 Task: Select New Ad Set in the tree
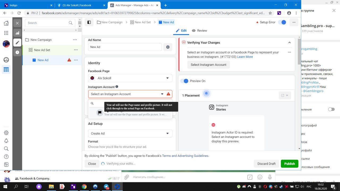42,50
